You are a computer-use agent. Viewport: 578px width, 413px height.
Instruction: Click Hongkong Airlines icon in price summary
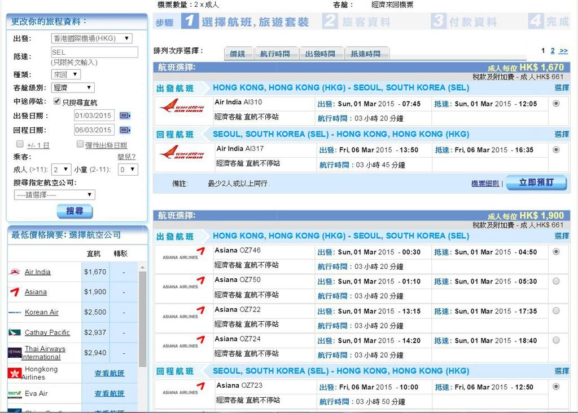[x=15, y=373]
